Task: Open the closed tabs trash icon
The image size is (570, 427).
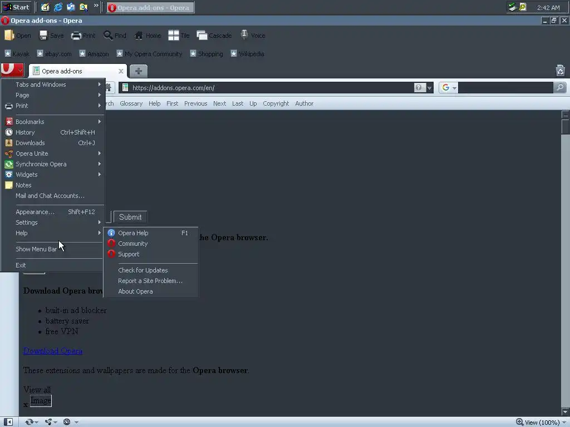Action: 560,71
